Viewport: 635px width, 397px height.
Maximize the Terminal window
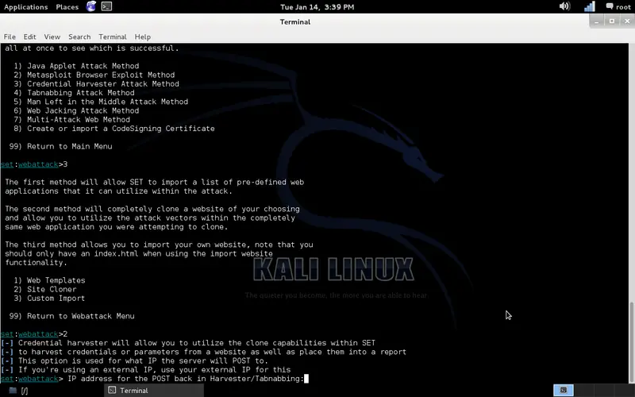tap(612, 21)
